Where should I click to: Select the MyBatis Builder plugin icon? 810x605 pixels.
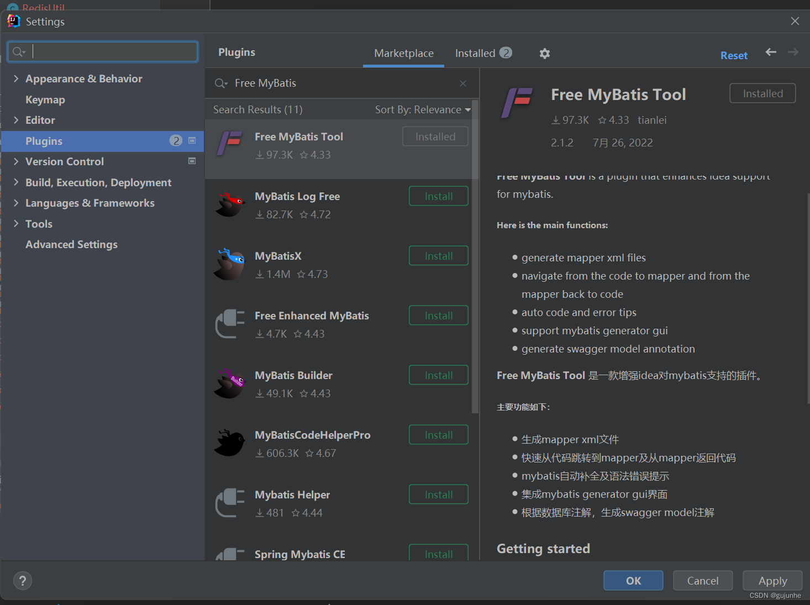tap(229, 383)
